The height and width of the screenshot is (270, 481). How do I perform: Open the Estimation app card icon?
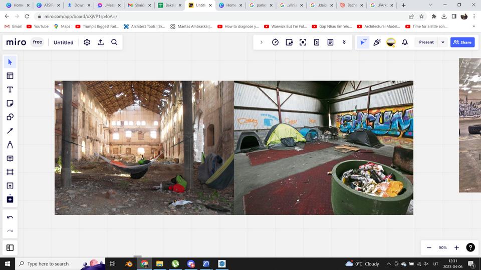317,42
